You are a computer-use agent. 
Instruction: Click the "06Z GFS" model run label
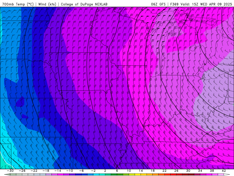point(158,4)
